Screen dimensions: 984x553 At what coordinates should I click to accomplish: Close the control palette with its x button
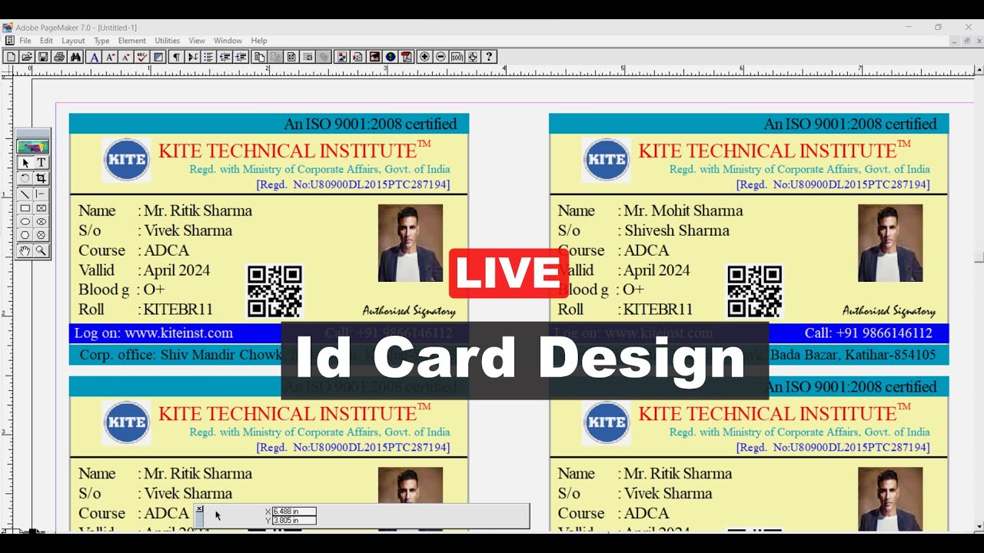coord(199,508)
